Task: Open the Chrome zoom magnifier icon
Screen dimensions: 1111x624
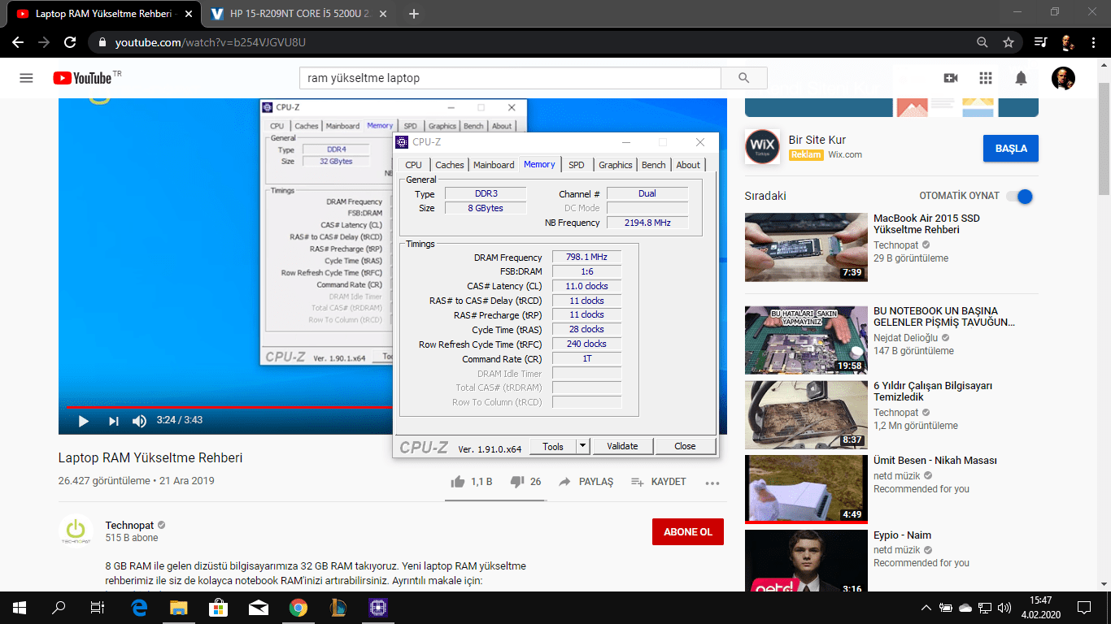Action: 982,42
